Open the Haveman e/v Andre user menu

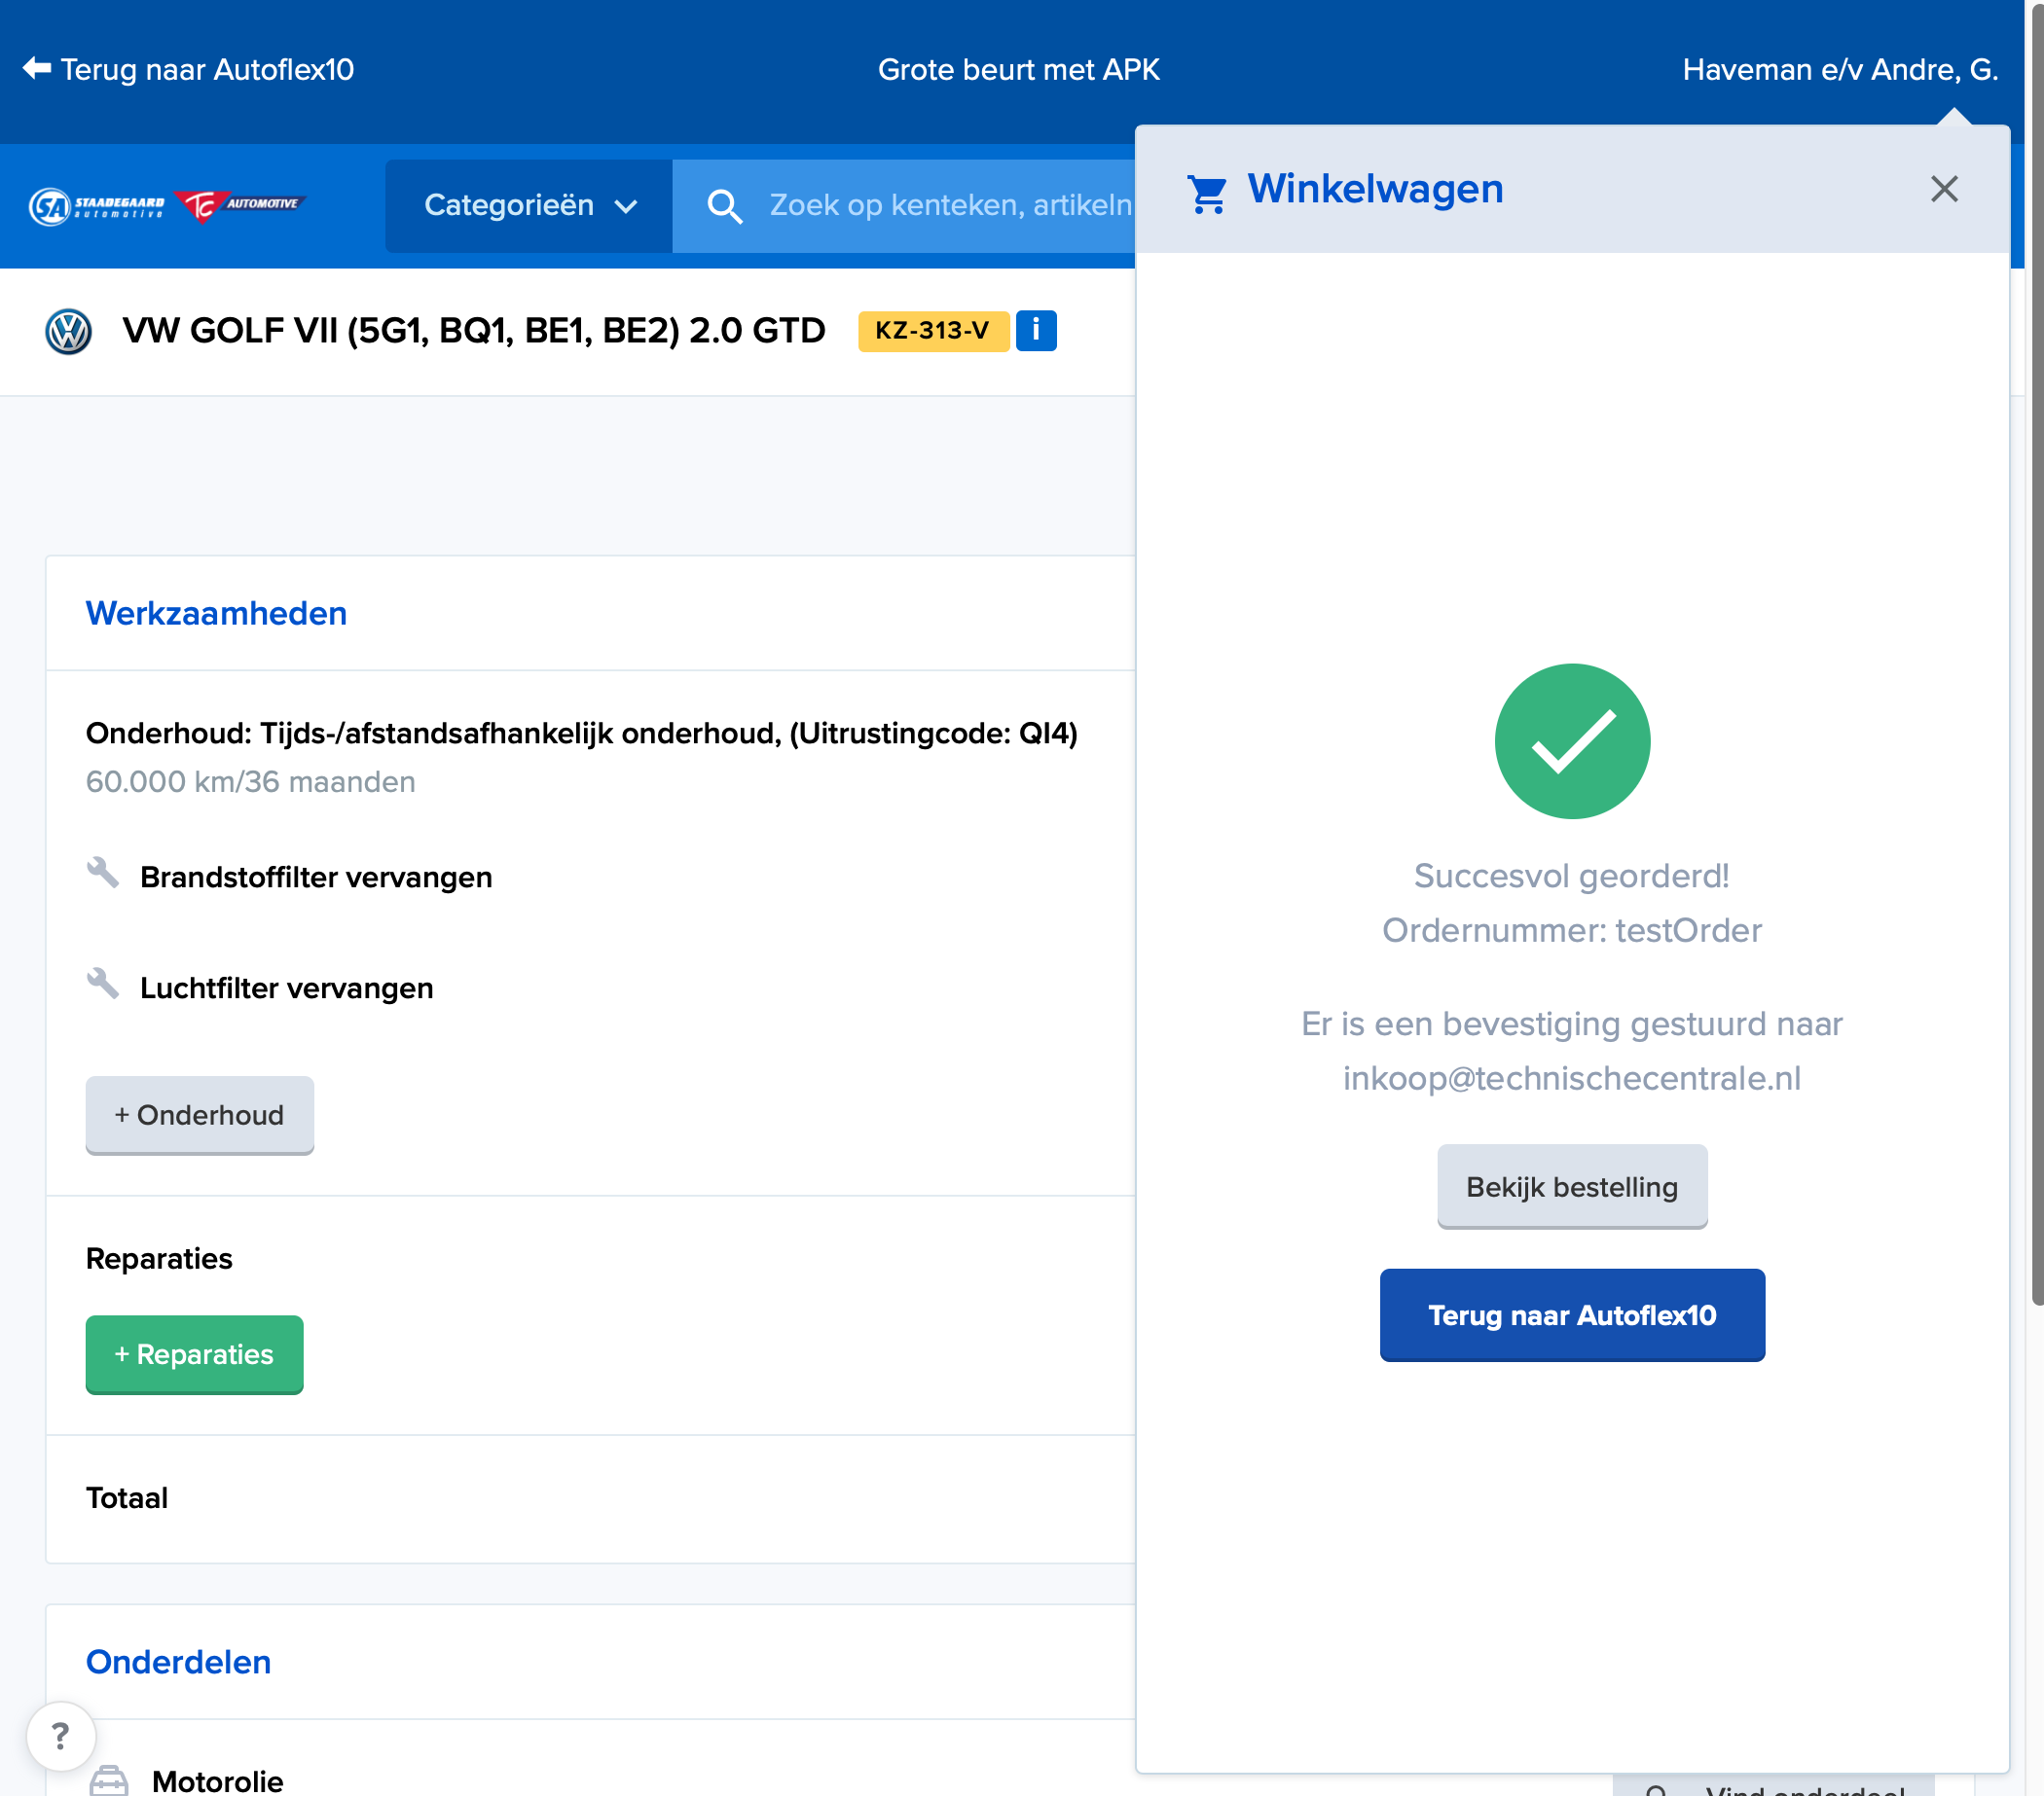click(x=1839, y=70)
